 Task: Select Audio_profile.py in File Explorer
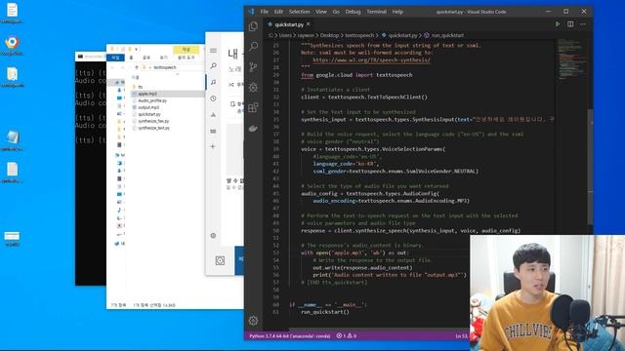tap(152, 100)
